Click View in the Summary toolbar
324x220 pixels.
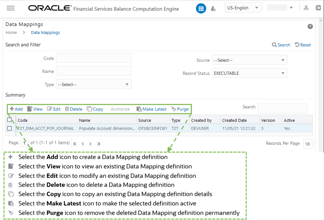(x=35, y=109)
